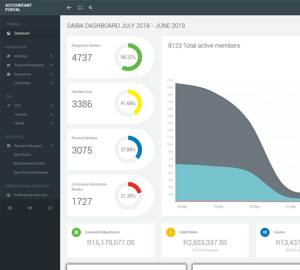Screen dimensions: 300x270
Task: Click the red Compliance Designation Holders ring
Action: [x=128, y=196]
